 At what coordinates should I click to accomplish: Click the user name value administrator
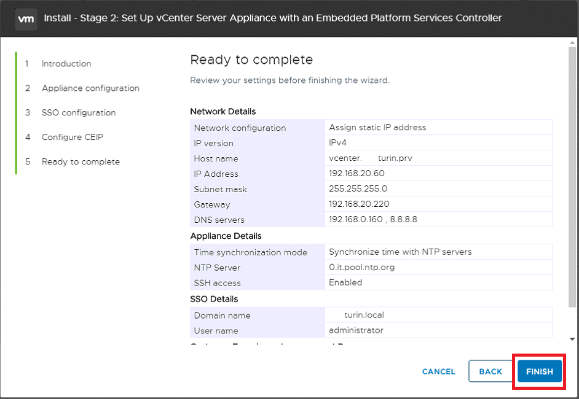coord(356,330)
